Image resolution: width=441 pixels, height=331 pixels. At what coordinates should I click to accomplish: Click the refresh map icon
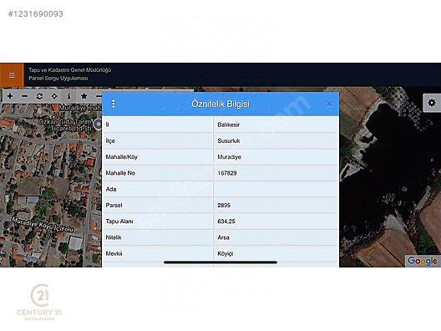click(x=39, y=96)
